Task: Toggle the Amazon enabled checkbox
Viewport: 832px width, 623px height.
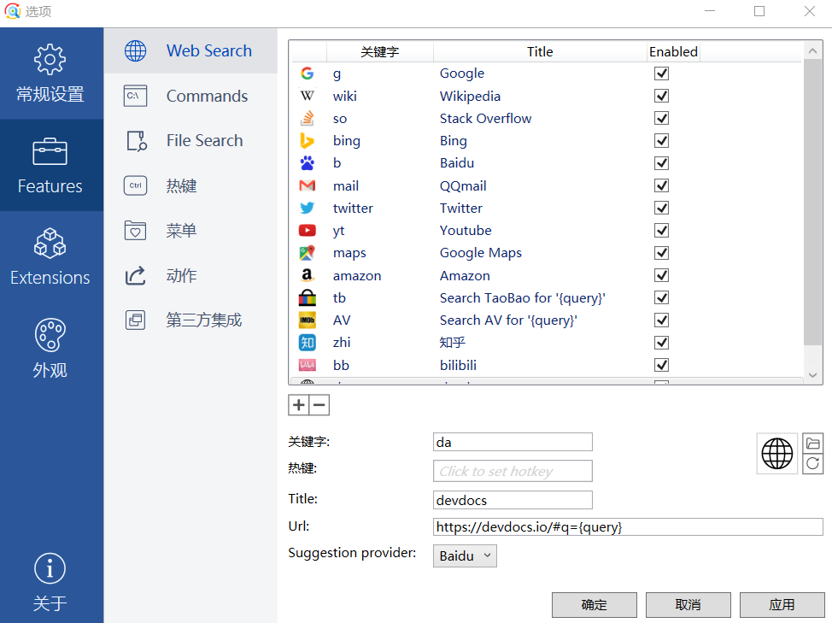Action: tap(661, 275)
